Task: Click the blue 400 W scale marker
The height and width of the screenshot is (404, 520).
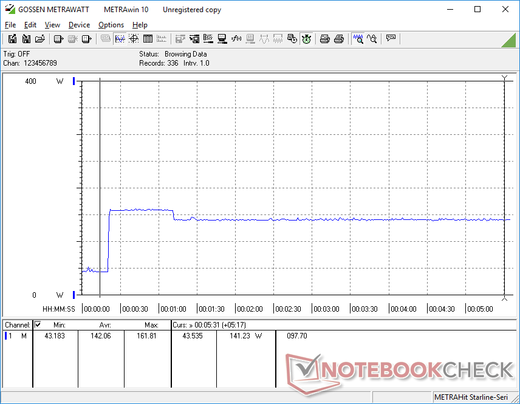Action: 74,81
